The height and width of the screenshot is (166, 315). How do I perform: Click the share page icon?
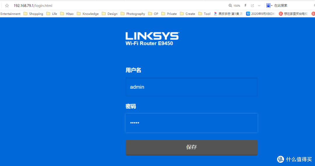(252, 6)
